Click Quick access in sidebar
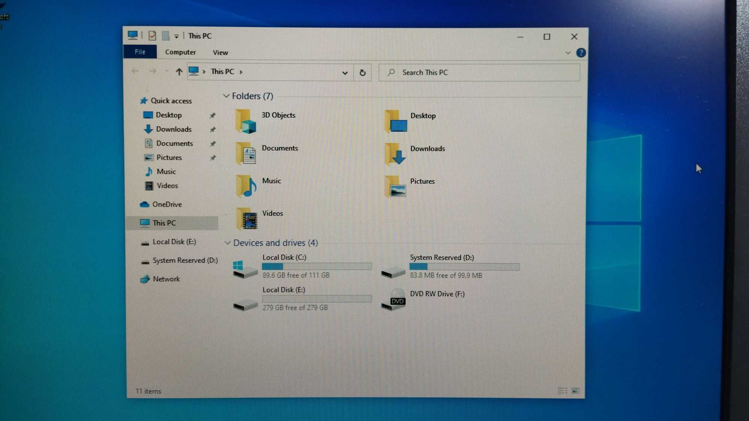The width and height of the screenshot is (749, 421). (x=171, y=100)
